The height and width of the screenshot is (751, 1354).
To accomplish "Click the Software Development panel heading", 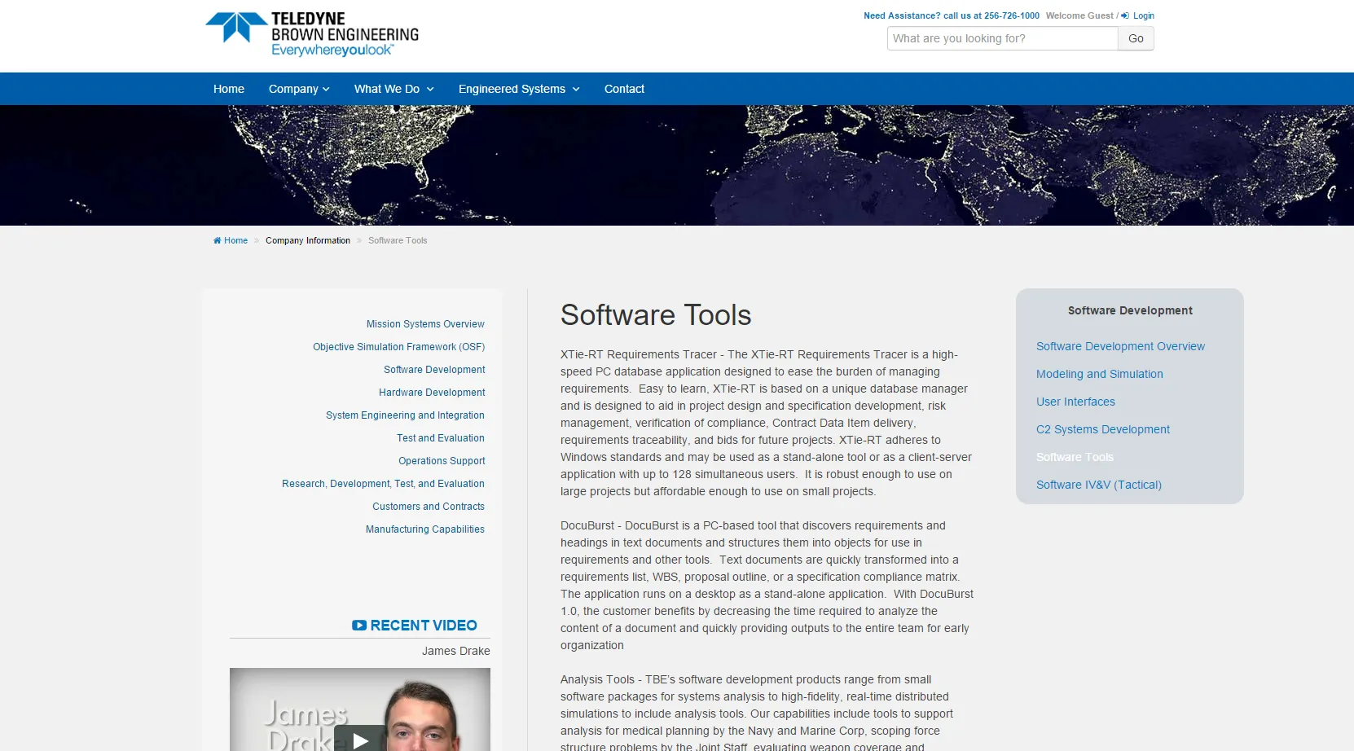I will (1130, 310).
